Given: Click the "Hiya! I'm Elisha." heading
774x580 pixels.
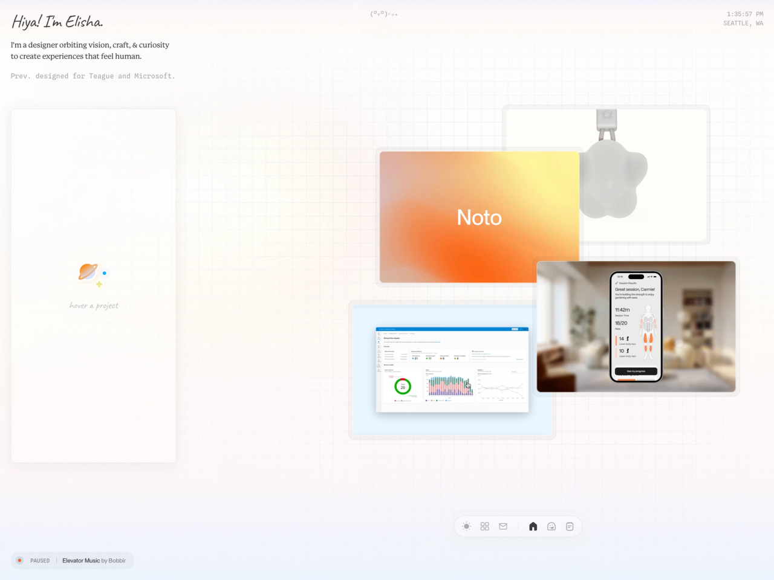Looking at the screenshot, I should click(57, 22).
